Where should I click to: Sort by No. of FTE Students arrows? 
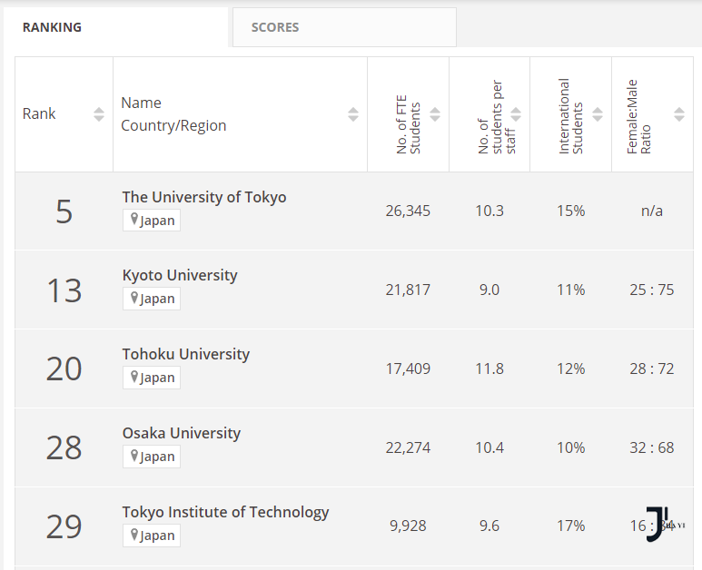tap(435, 114)
